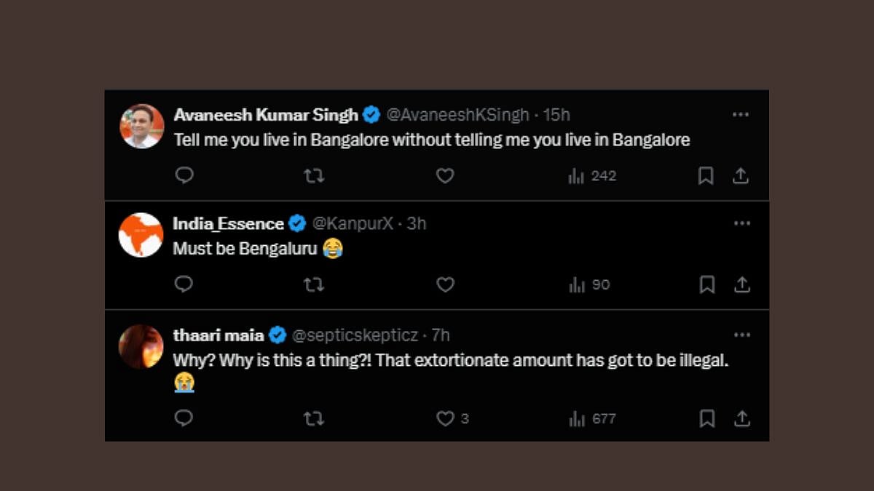Like India_Essence's tweet
Image resolution: width=874 pixels, height=491 pixels.
445,284
